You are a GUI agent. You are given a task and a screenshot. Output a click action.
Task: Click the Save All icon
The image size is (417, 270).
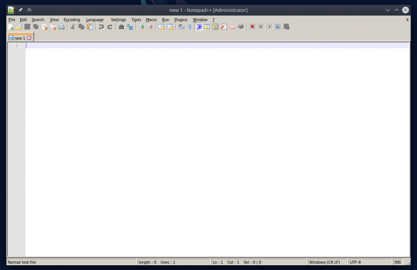pyautogui.click(x=36, y=27)
